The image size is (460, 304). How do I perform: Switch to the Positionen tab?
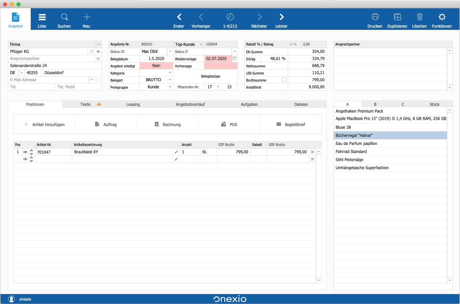35,104
